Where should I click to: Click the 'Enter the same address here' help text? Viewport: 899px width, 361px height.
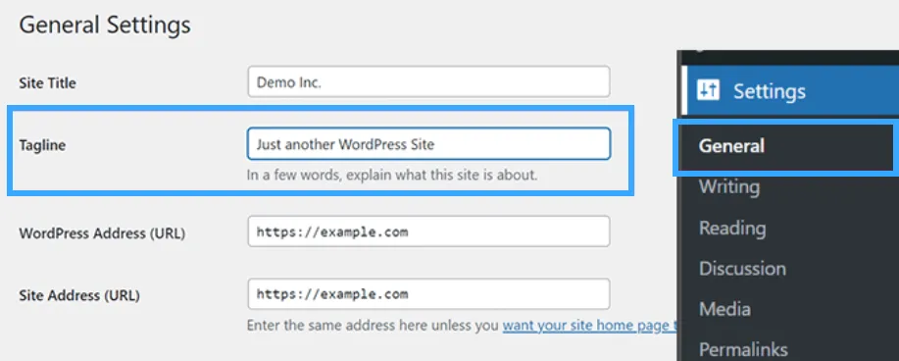[374, 326]
